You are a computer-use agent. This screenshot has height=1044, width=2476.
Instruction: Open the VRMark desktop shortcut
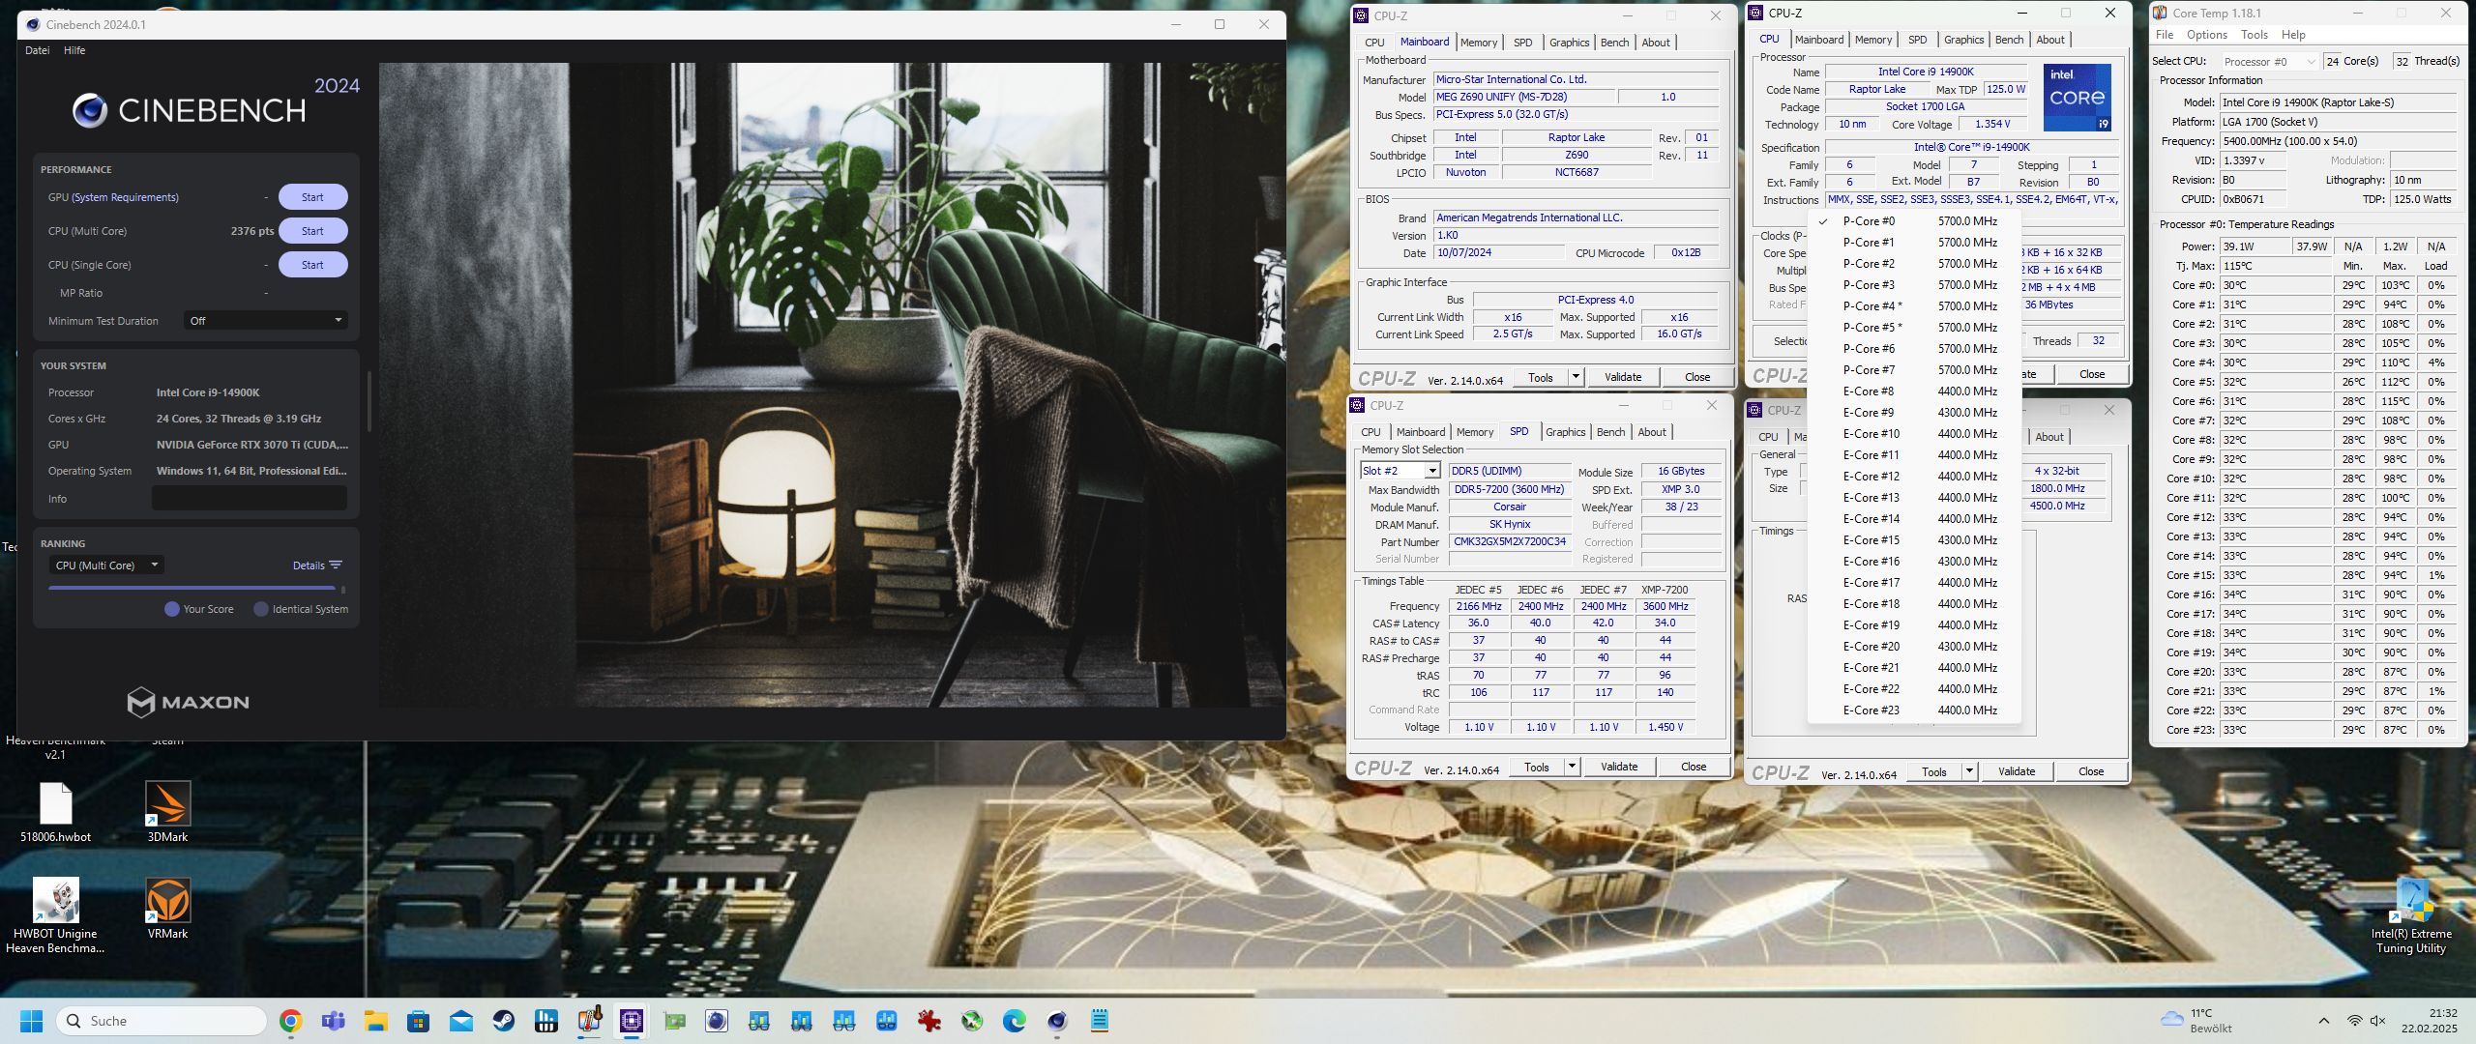(167, 909)
